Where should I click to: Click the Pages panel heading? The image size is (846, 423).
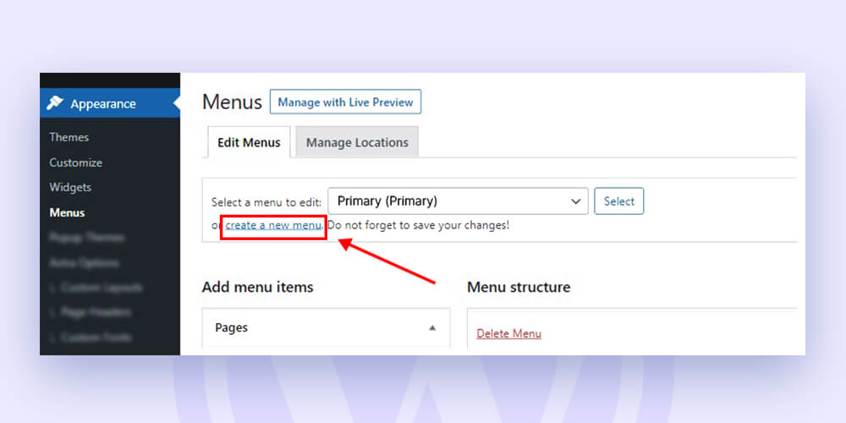(232, 327)
